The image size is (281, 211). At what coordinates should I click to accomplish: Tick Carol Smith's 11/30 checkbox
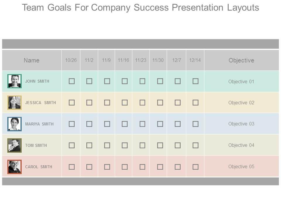pyautogui.click(x=160, y=167)
